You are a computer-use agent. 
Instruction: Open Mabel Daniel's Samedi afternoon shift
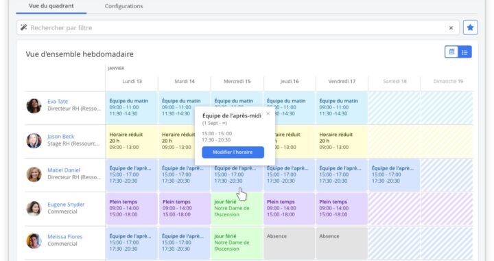(394, 175)
